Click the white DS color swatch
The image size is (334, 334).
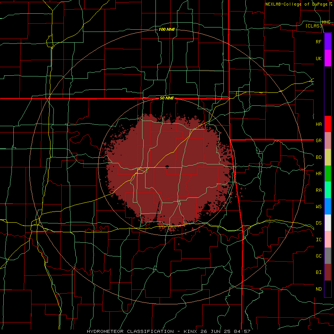pos(328,223)
